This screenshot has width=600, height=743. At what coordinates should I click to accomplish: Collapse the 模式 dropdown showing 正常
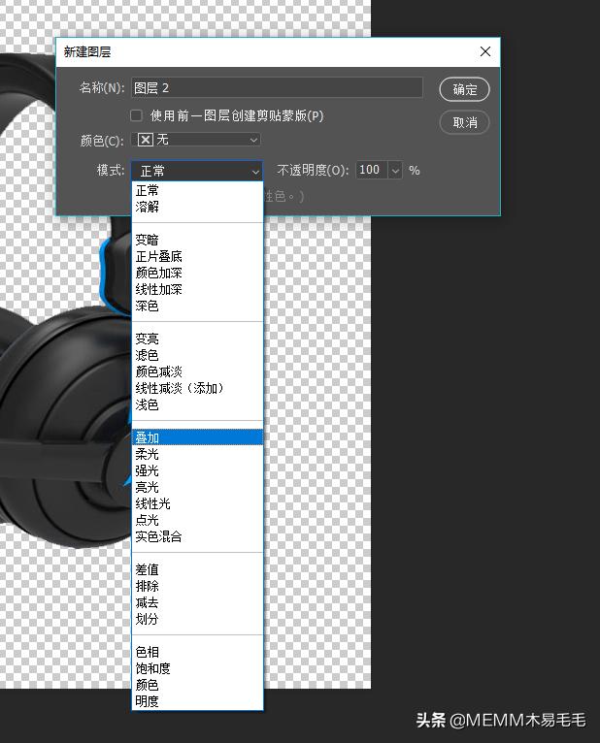click(197, 171)
